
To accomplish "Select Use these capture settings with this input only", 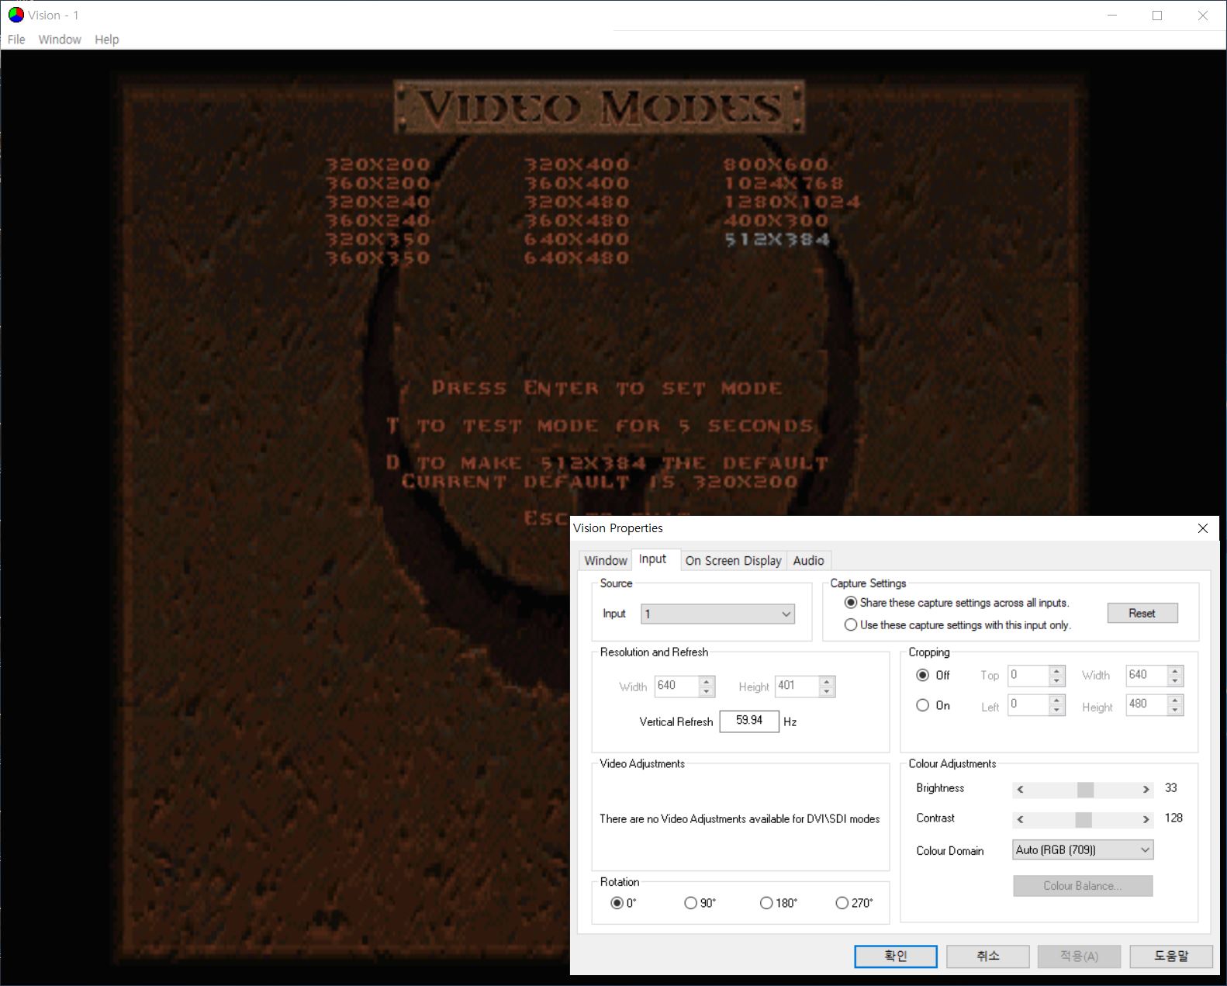I will point(958,624).
